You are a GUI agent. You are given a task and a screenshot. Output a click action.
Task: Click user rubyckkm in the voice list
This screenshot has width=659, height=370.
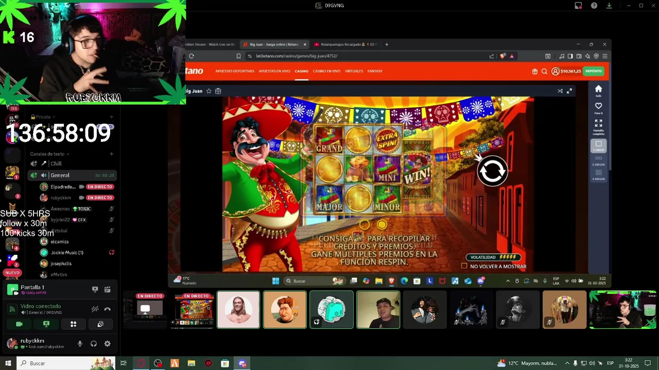(x=61, y=198)
